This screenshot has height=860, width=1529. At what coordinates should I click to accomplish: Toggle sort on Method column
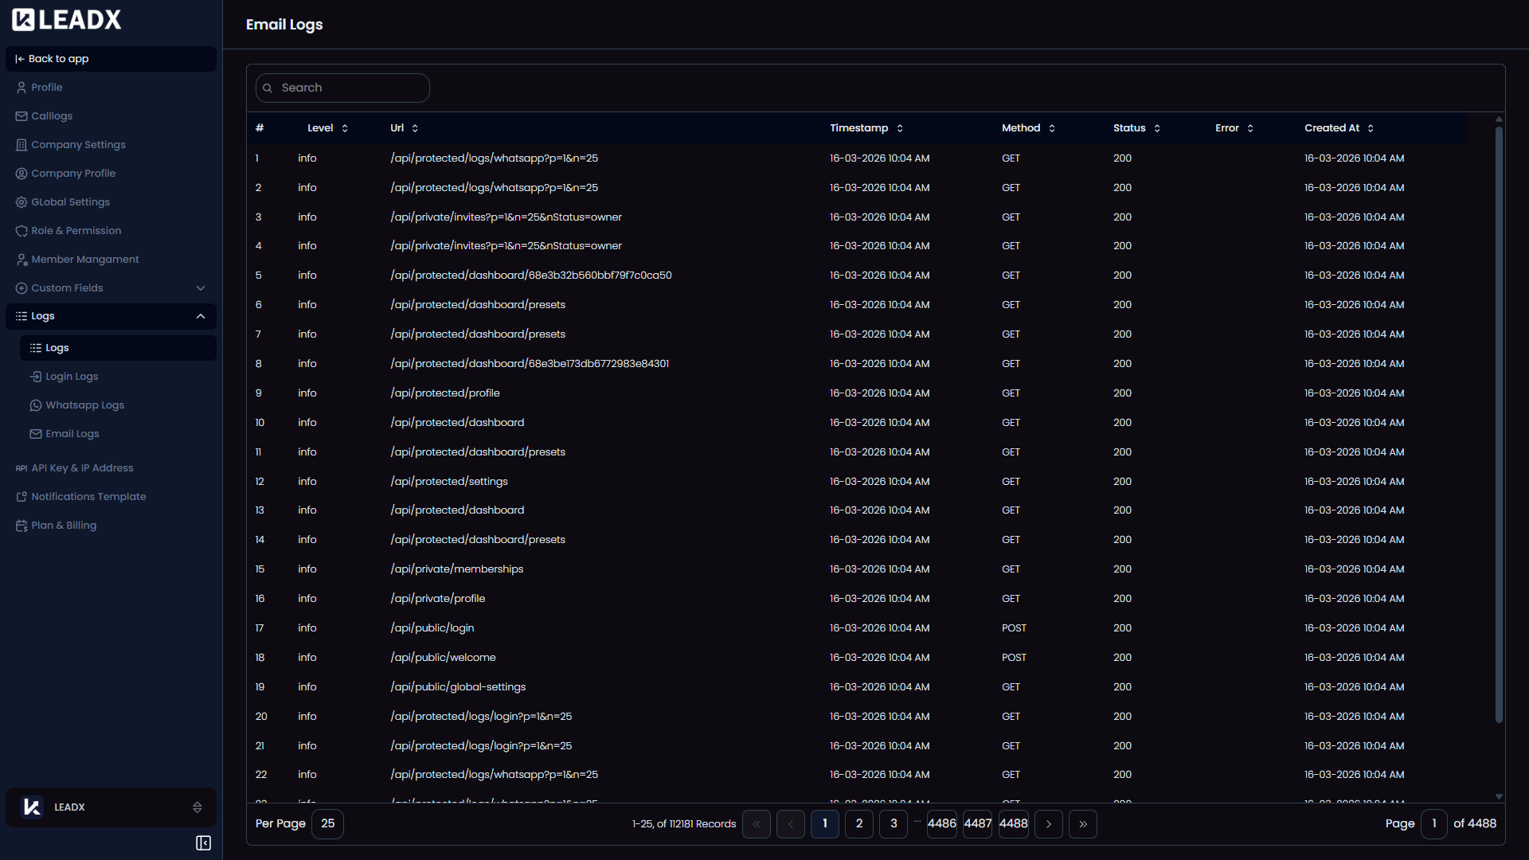coord(1051,128)
